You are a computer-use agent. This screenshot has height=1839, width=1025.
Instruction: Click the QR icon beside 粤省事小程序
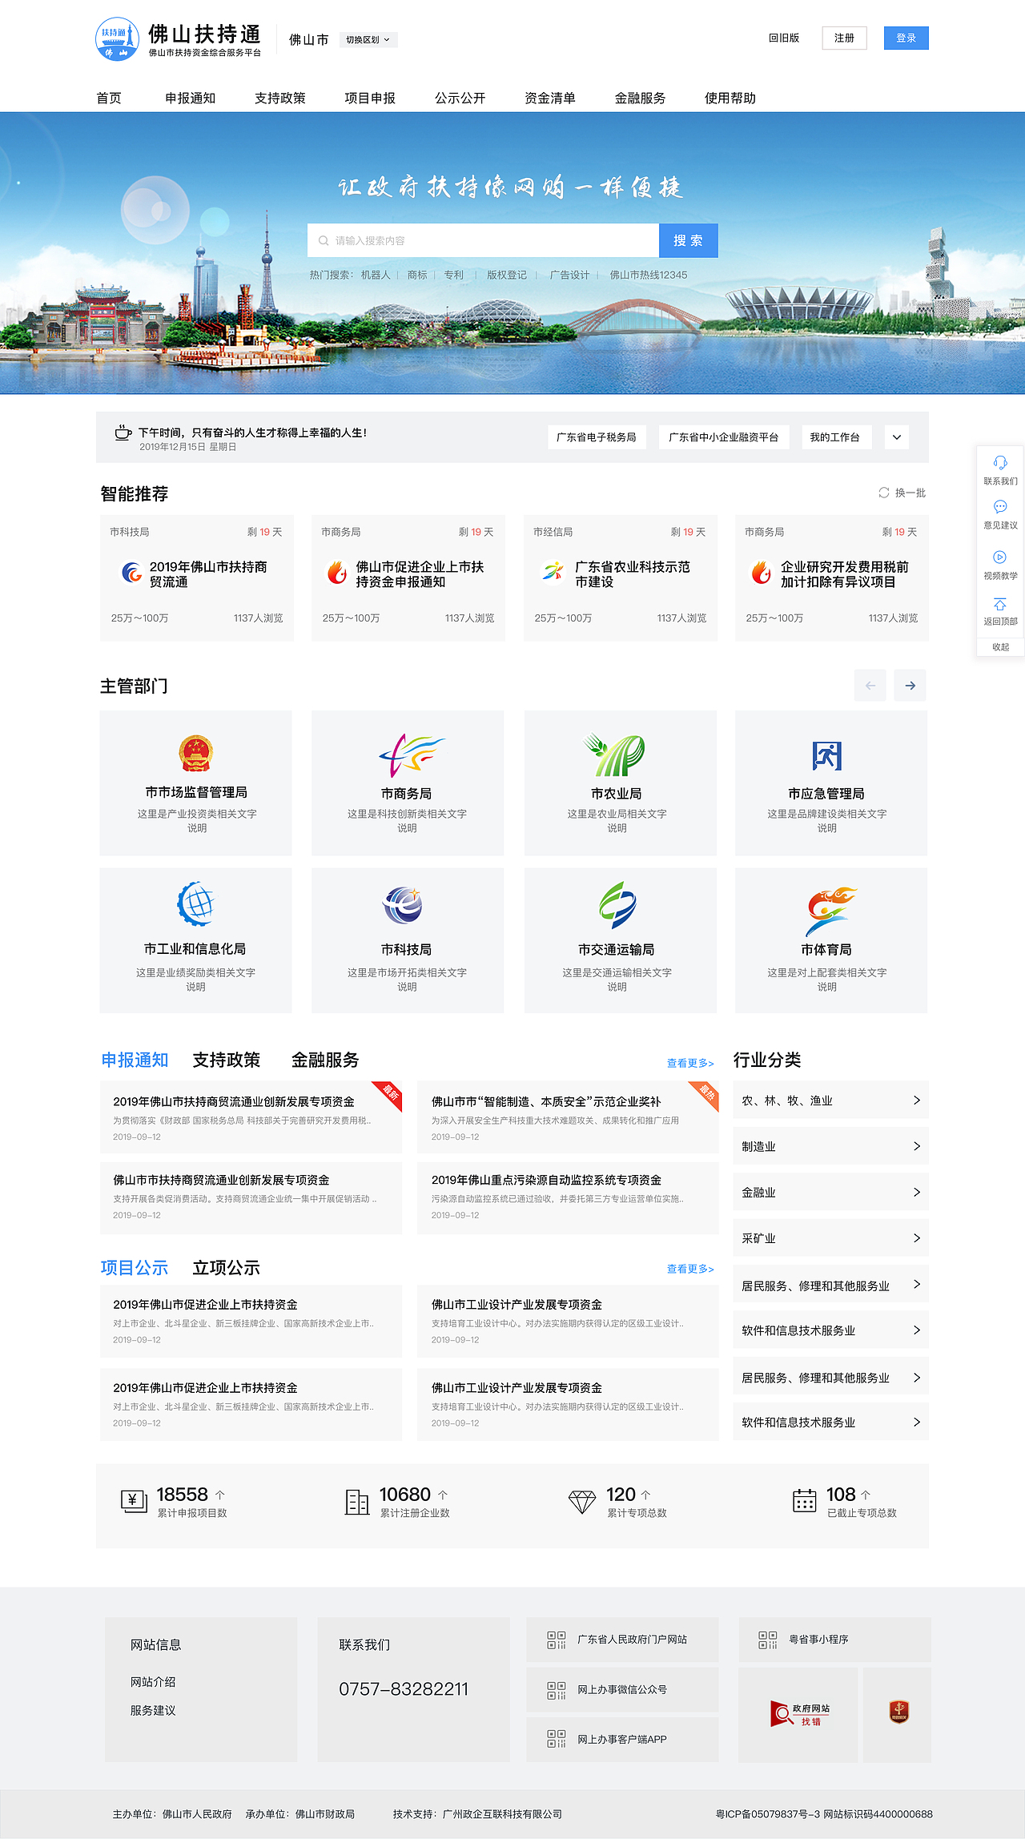(768, 1640)
